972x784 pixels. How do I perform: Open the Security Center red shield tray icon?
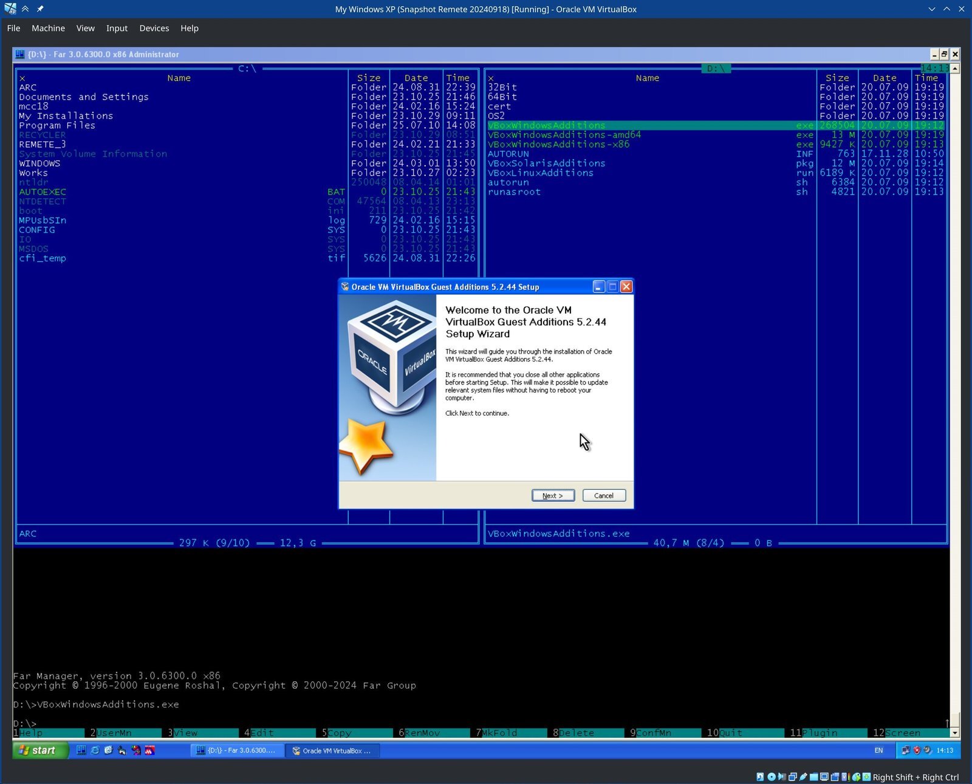(x=917, y=751)
